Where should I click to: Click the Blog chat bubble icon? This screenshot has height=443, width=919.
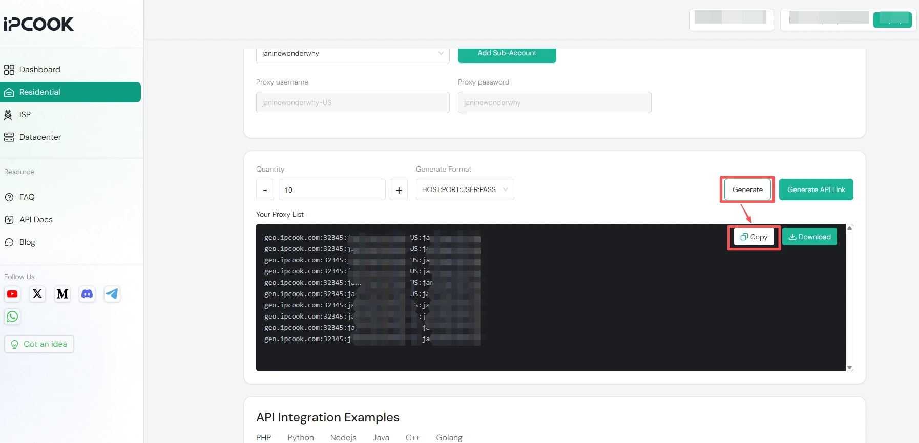[x=9, y=242]
